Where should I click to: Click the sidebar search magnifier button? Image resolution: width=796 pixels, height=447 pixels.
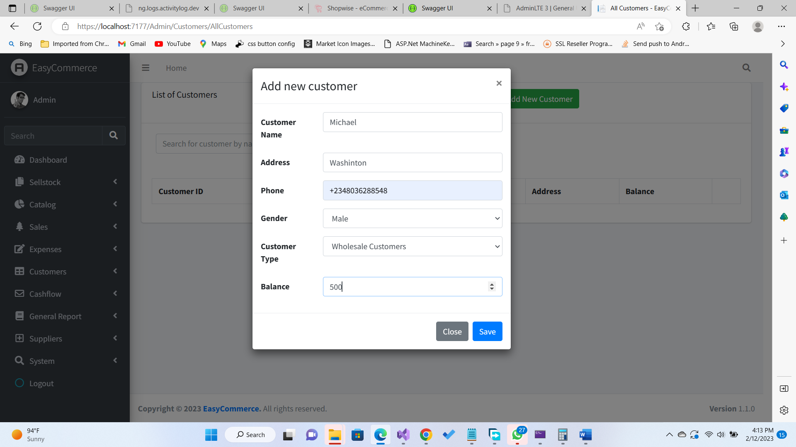click(x=114, y=135)
